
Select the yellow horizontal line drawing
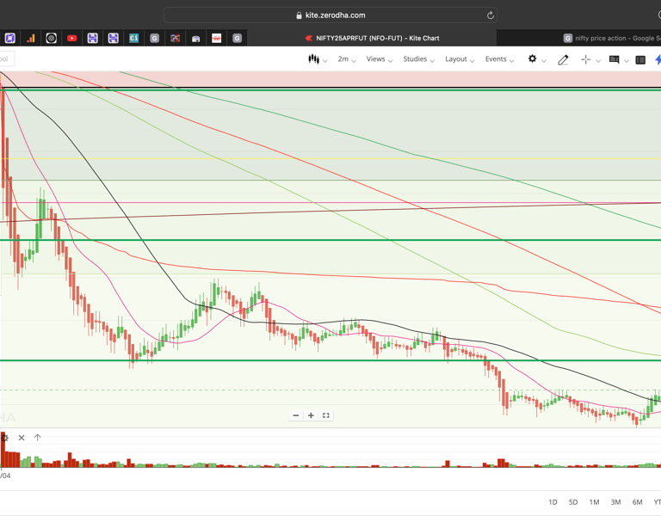(330, 159)
